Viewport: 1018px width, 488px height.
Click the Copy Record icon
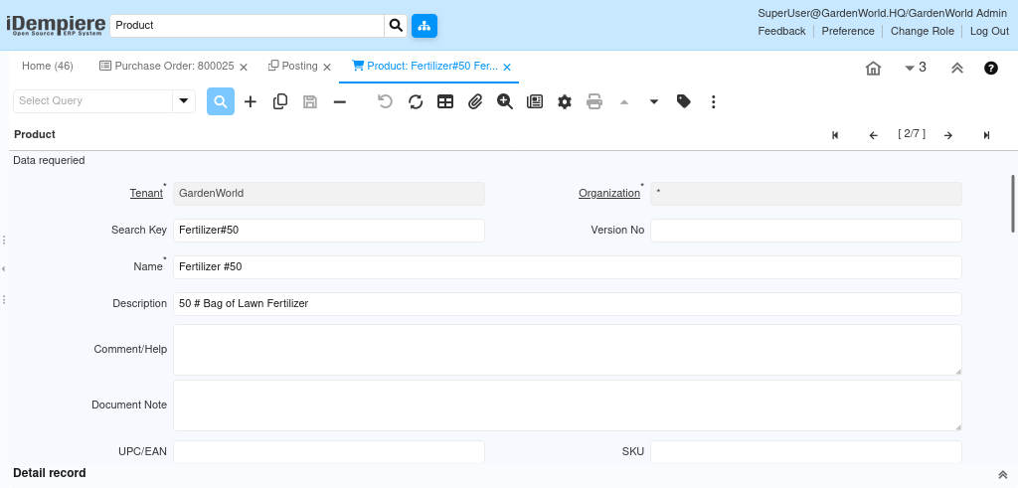(x=280, y=101)
